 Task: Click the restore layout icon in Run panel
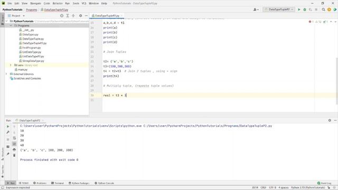8,147
